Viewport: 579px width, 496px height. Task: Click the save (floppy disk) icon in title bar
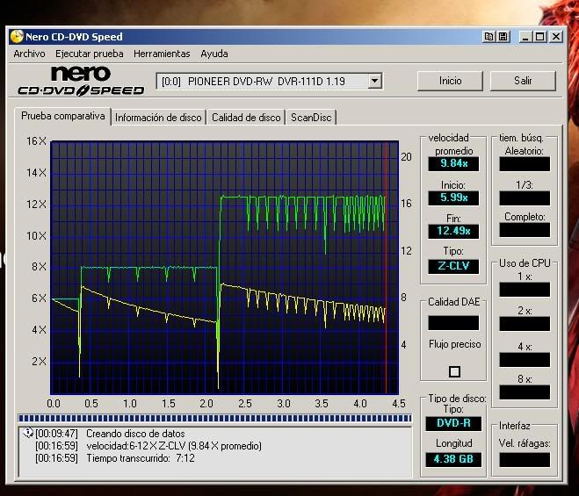click(x=503, y=37)
